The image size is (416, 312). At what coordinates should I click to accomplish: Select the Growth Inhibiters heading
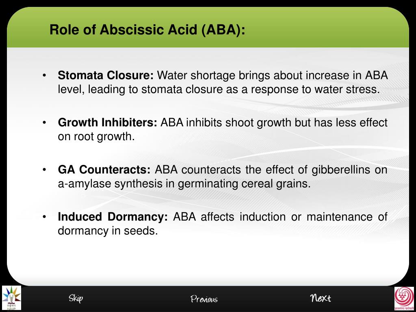click(107, 123)
